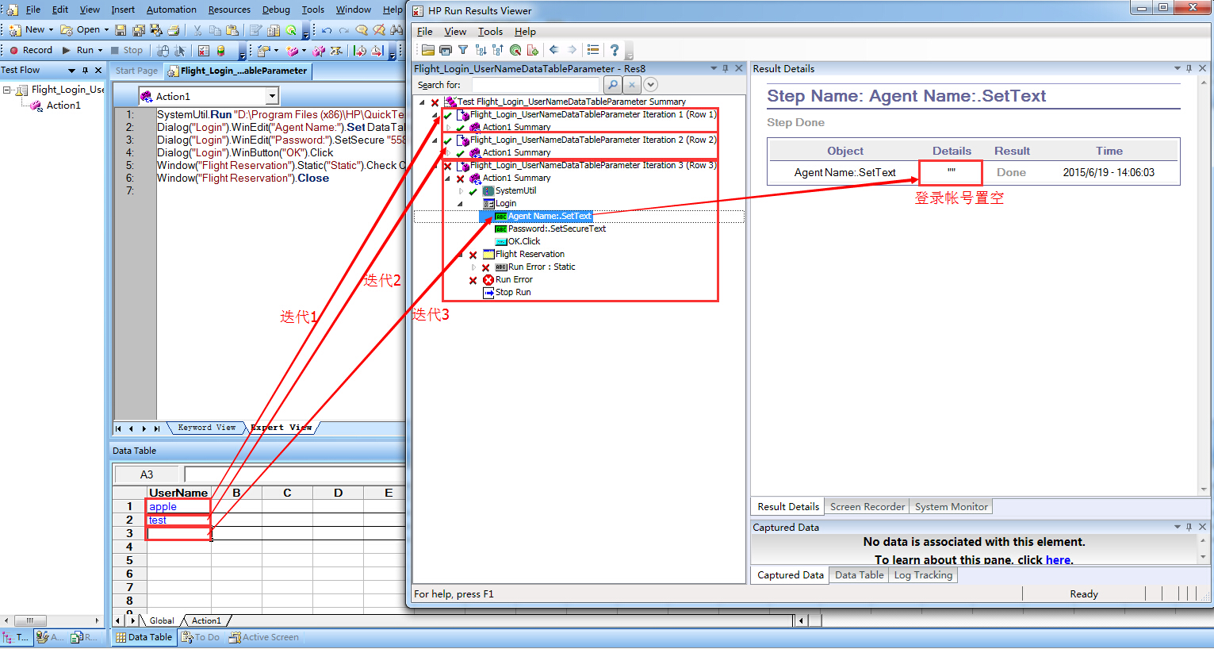Viewport: 1214px width, 649px height.
Task: Click the Save icon in QTP toolbar
Action: tap(120, 30)
